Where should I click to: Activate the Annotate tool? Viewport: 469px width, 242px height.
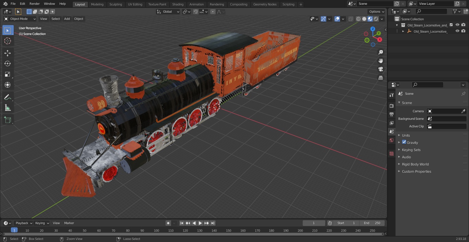[8, 97]
